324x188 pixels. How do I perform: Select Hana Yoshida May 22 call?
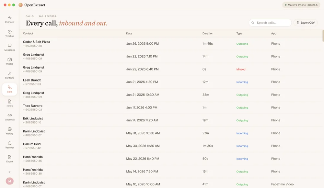[171, 159]
